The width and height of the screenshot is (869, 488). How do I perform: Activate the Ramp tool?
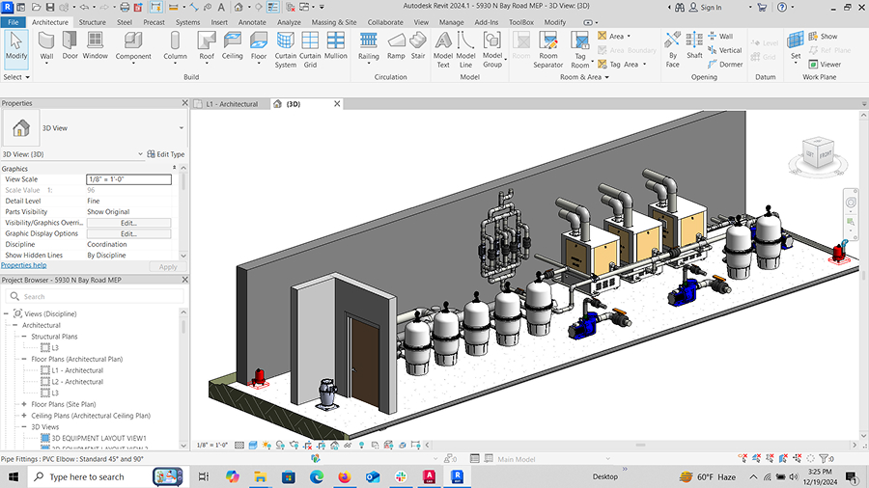(x=396, y=45)
